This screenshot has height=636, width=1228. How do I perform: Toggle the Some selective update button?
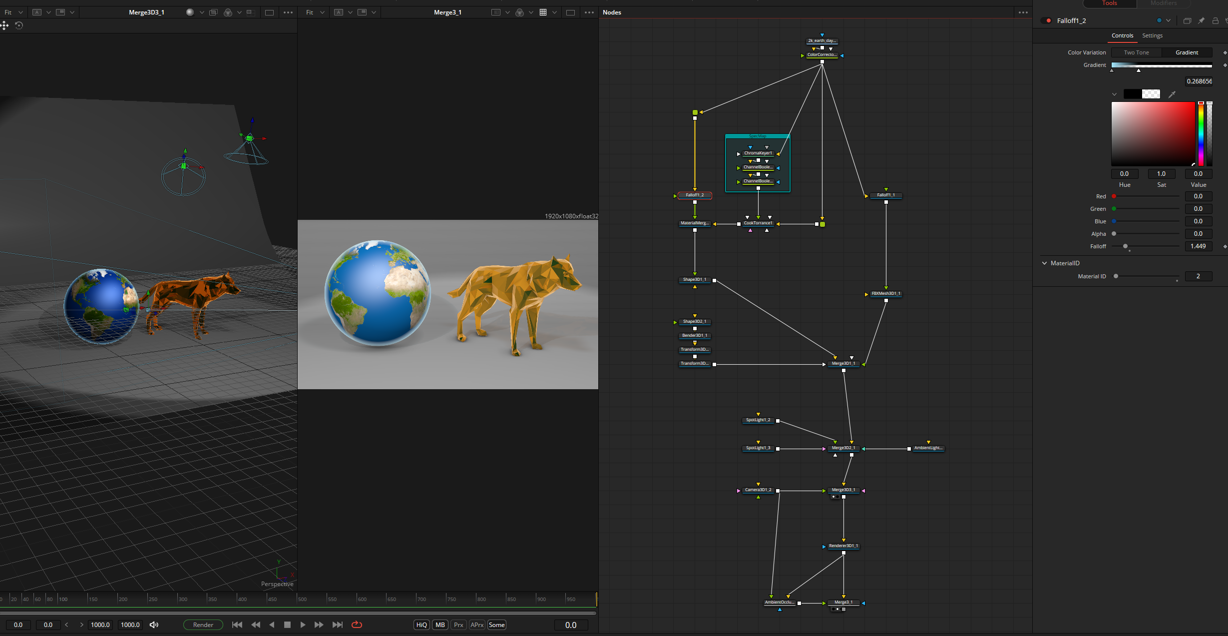pyautogui.click(x=496, y=625)
